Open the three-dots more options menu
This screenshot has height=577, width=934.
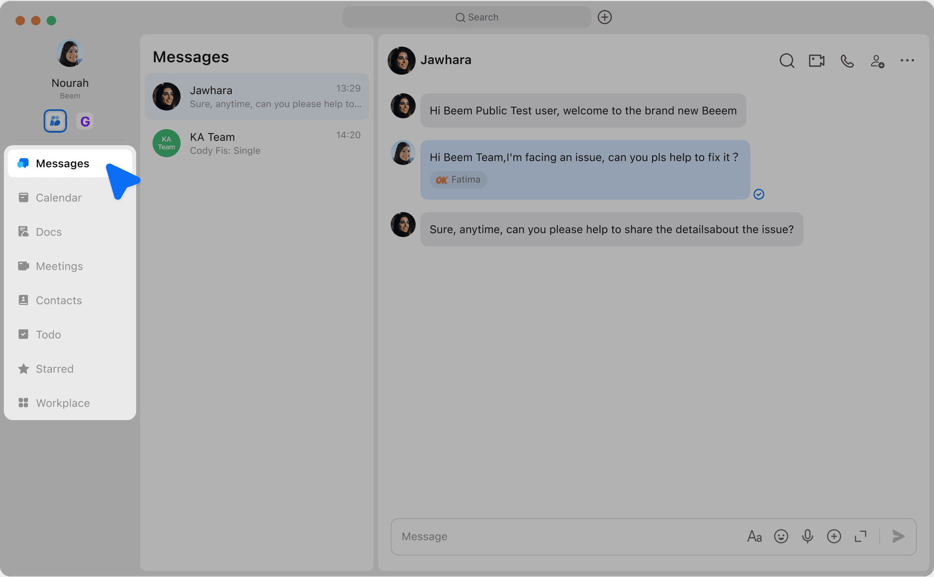tap(907, 61)
